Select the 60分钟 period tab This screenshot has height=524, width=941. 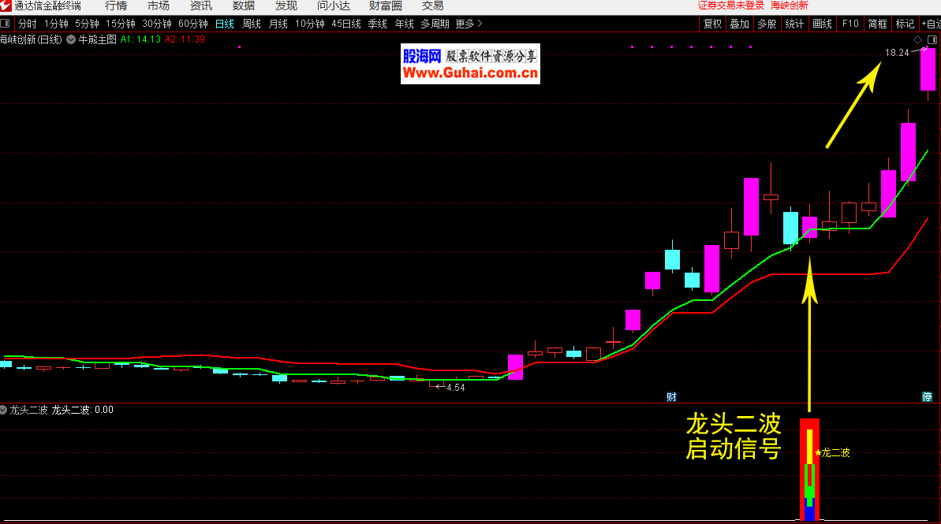[x=192, y=24]
